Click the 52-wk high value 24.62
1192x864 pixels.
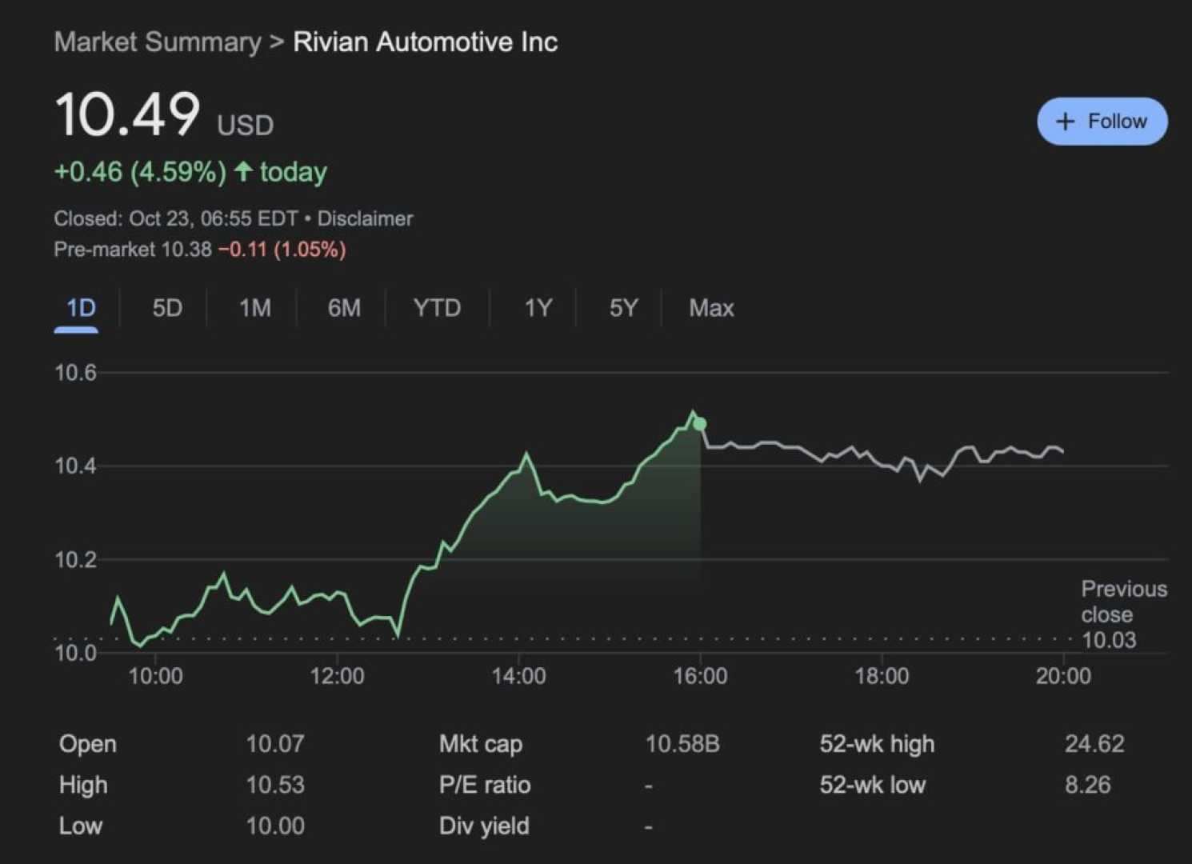[1094, 744]
